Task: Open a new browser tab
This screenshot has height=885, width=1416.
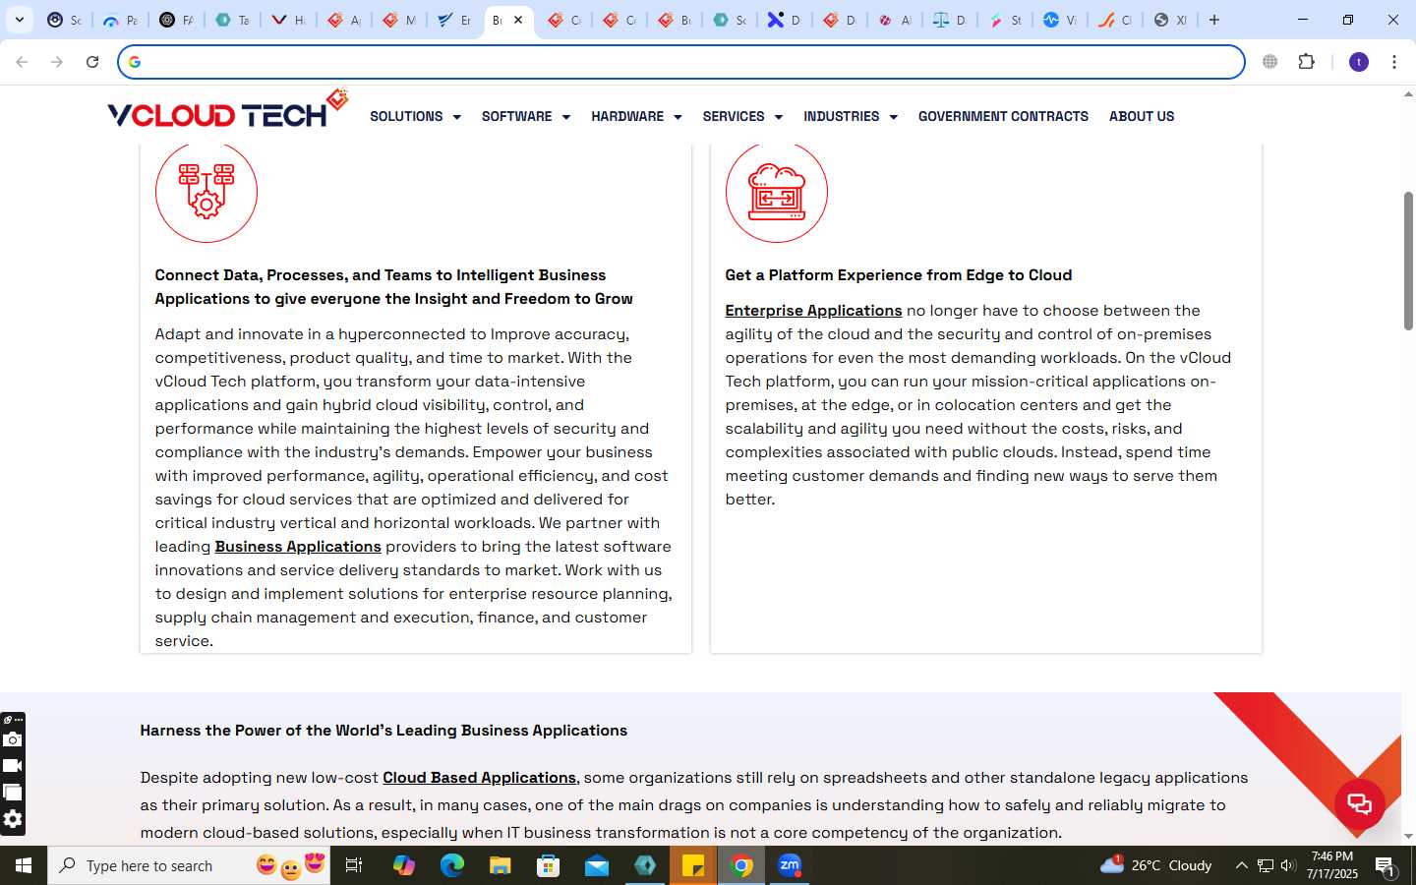Action: click(1214, 20)
